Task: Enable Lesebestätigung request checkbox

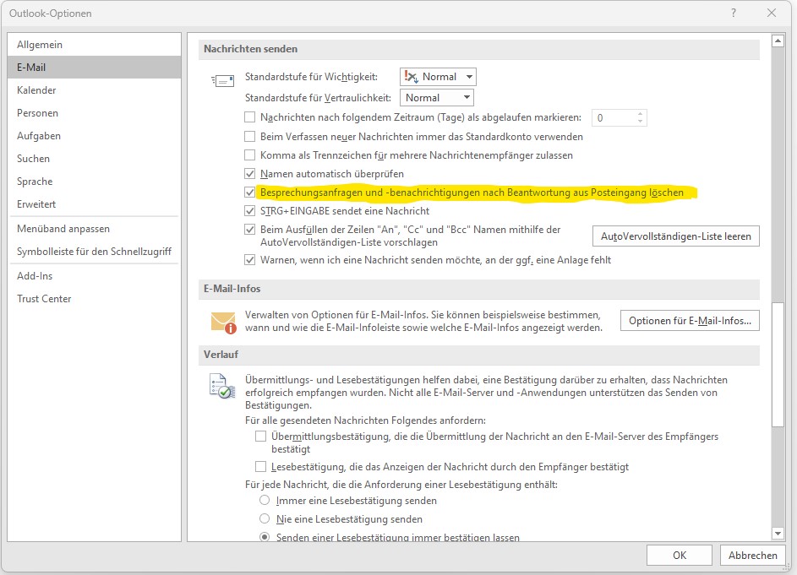Action: pyautogui.click(x=261, y=466)
